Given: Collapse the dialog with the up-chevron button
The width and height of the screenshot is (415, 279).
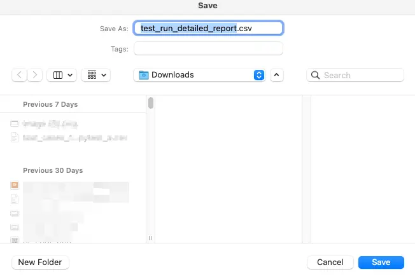Looking at the screenshot, I should 276,75.
